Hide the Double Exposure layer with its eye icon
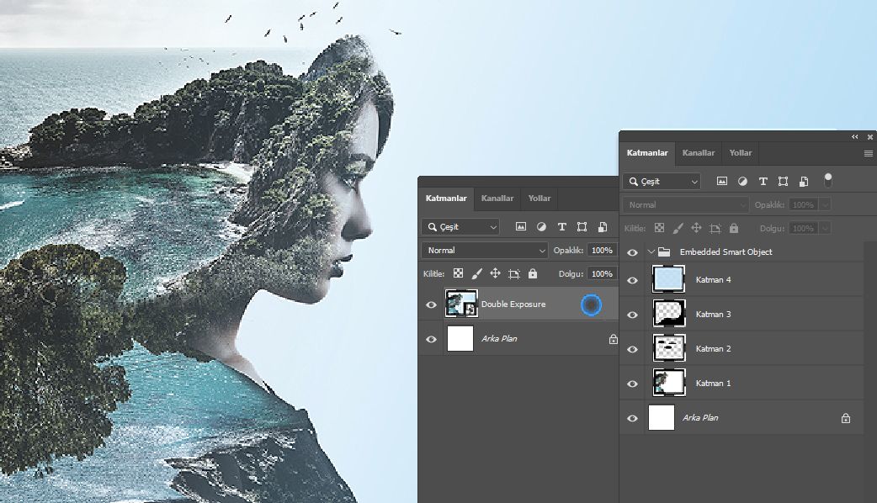The width and height of the screenshot is (877, 503). (432, 304)
